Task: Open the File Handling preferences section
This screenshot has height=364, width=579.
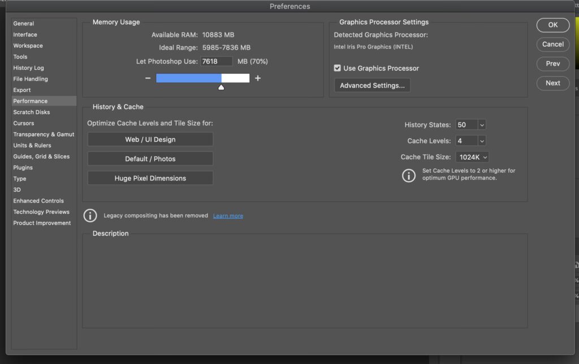Action: pyautogui.click(x=31, y=79)
